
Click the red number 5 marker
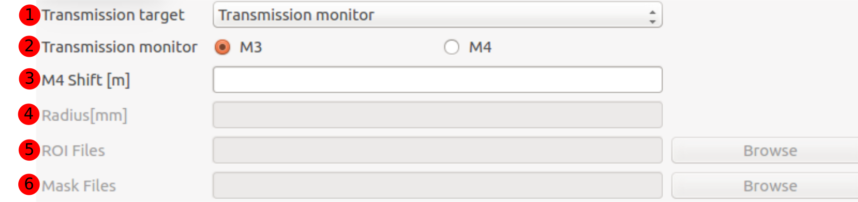pos(29,150)
